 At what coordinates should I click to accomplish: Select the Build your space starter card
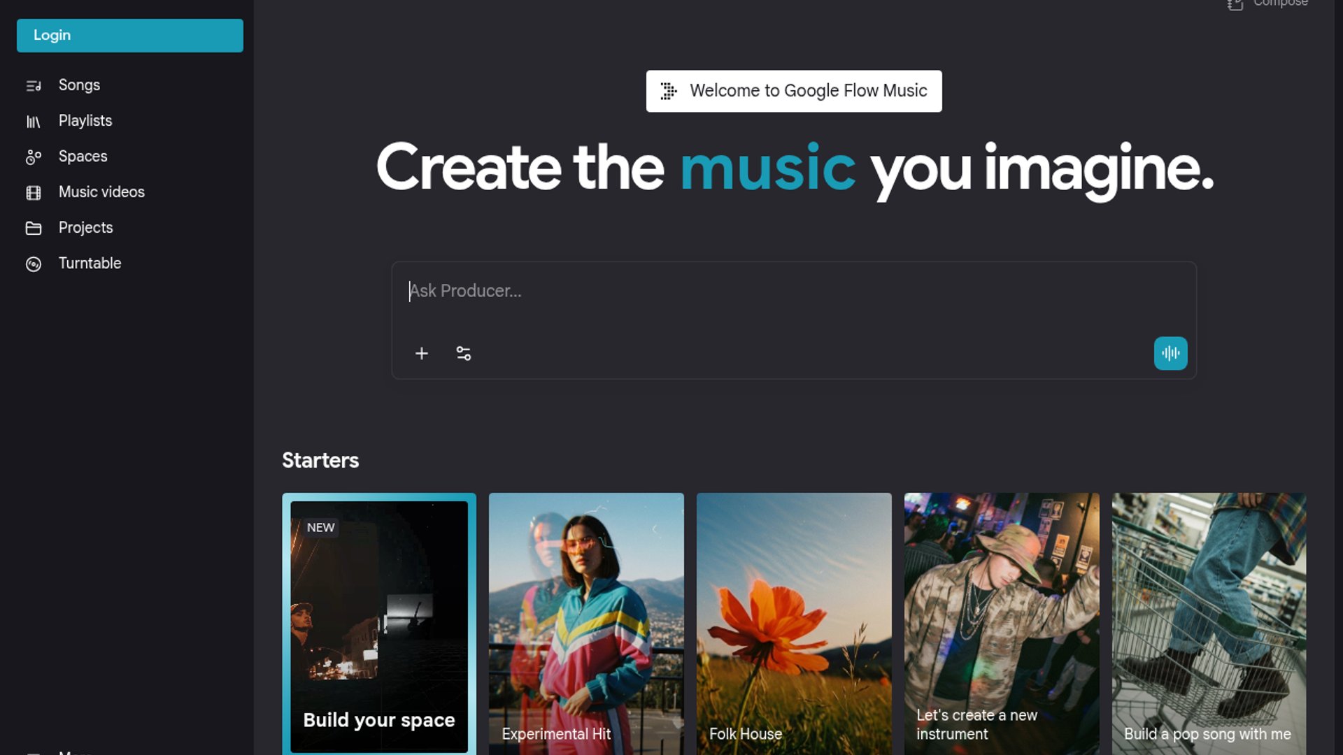point(378,624)
